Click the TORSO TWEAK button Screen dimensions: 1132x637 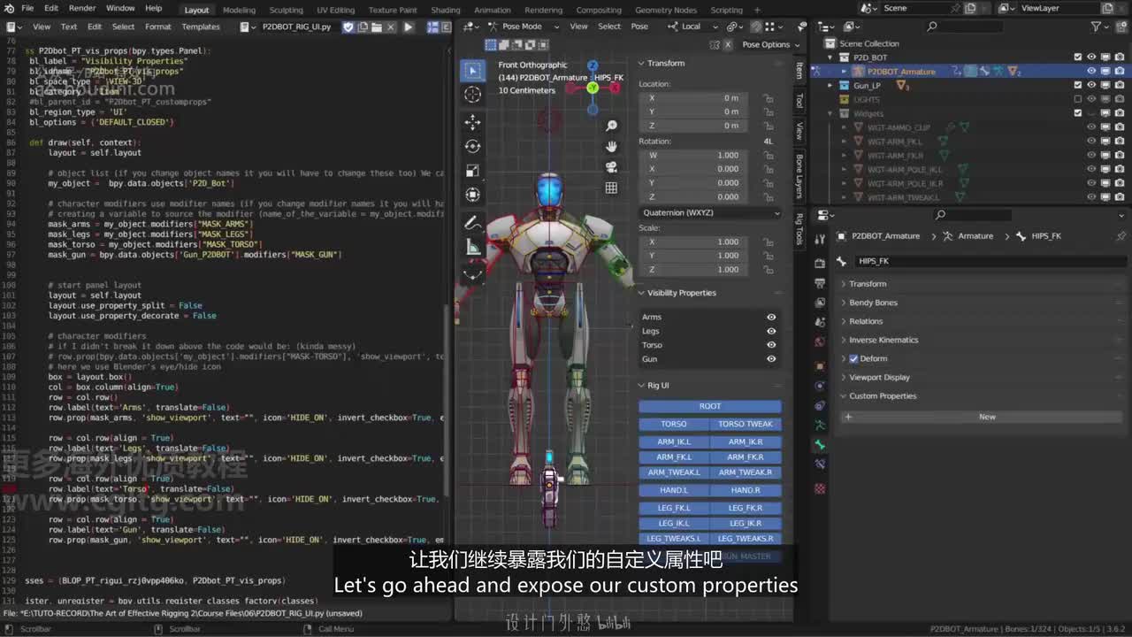[746, 424]
